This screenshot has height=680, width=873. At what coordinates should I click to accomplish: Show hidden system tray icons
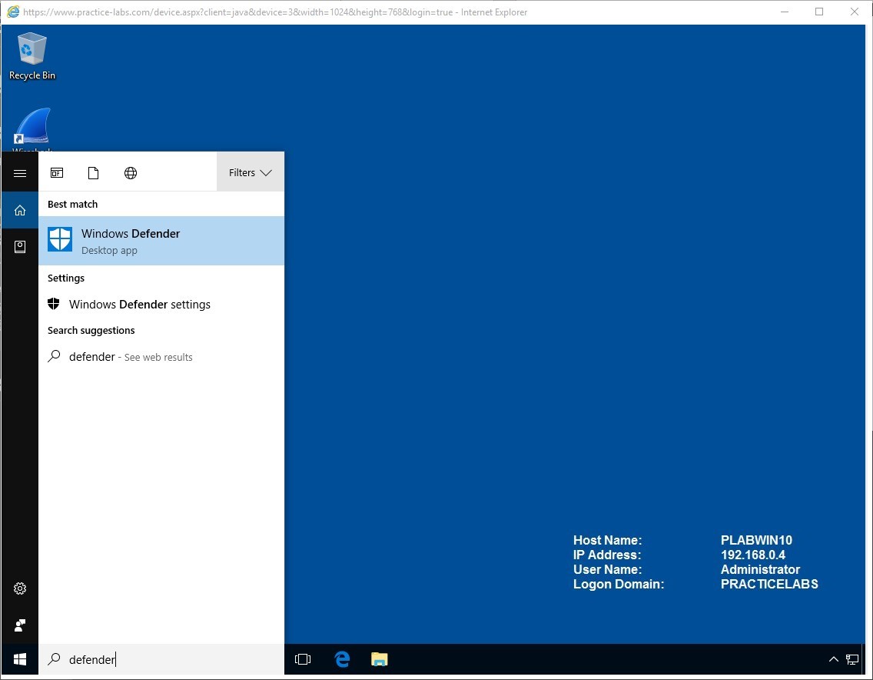[x=834, y=659]
